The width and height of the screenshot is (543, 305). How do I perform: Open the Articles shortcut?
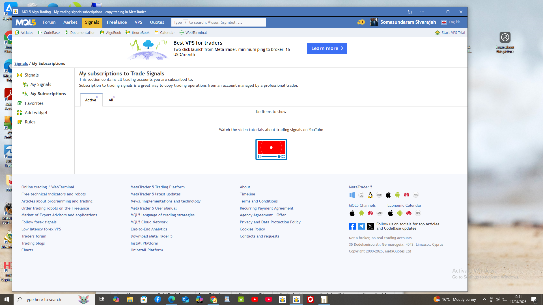(x=24, y=33)
